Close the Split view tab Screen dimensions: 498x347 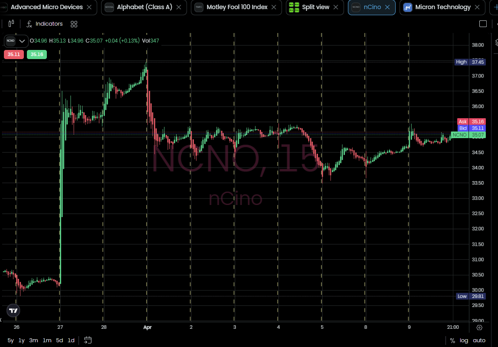pos(336,7)
